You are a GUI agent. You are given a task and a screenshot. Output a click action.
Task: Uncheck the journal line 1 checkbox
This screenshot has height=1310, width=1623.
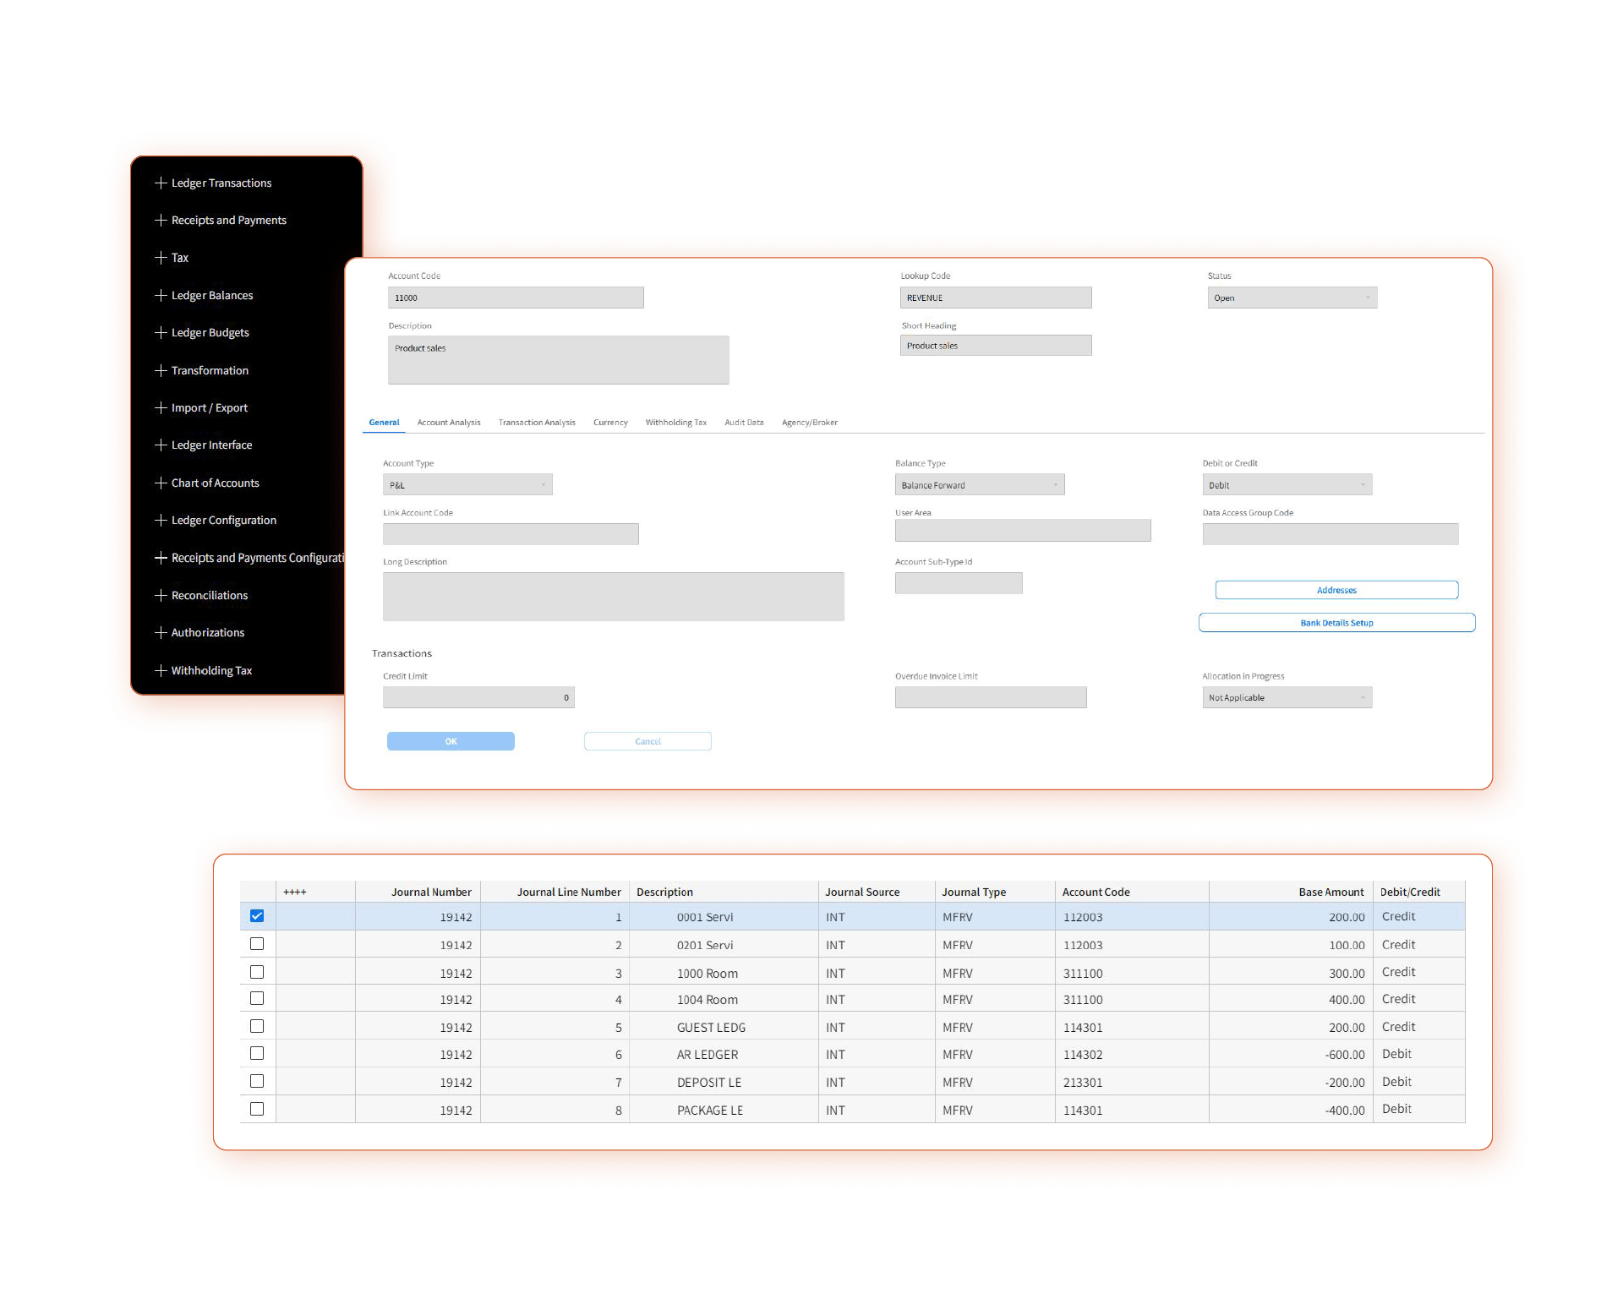click(257, 916)
